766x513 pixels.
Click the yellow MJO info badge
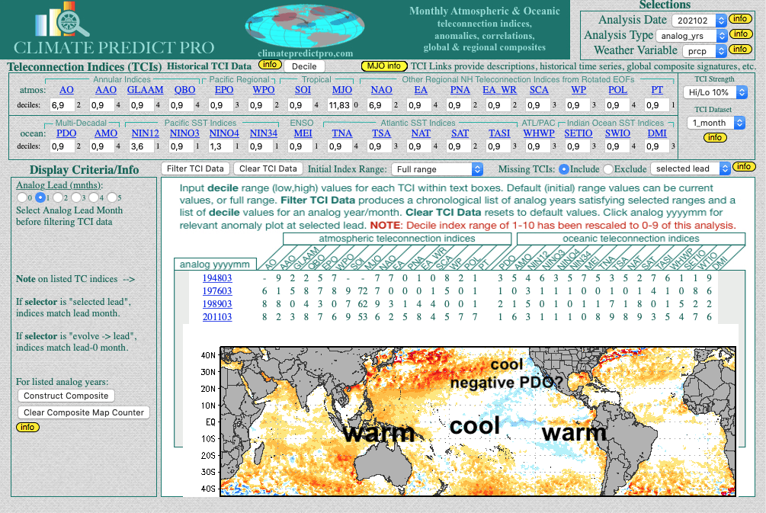tap(384, 66)
